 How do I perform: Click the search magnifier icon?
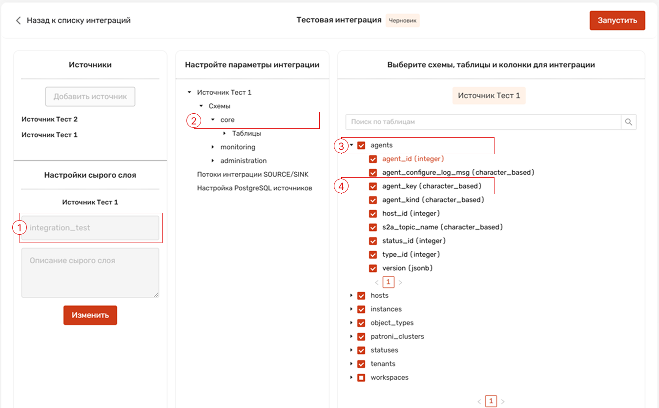[x=629, y=122]
